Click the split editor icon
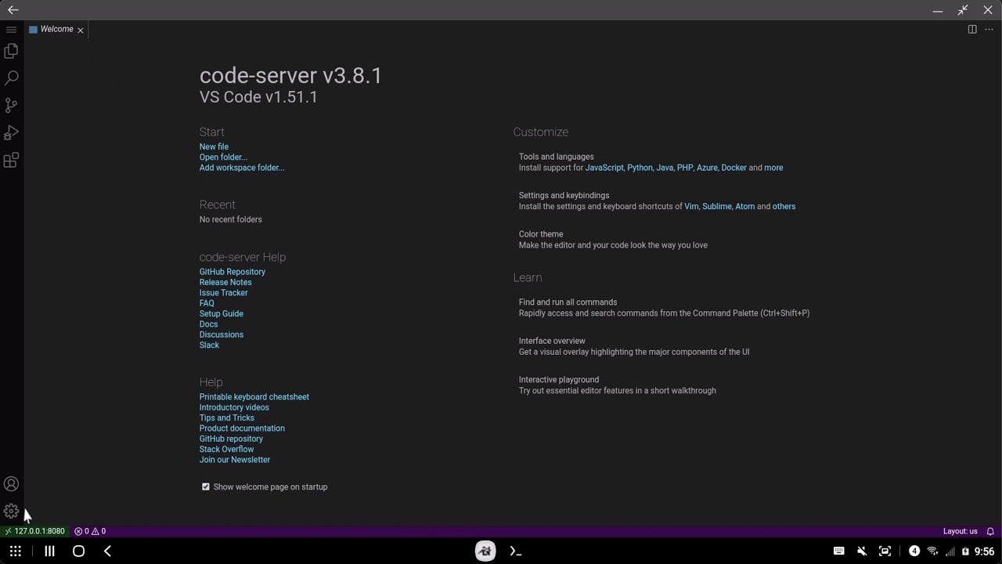The height and width of the screenshot is (564, 1002). (972, 30)
